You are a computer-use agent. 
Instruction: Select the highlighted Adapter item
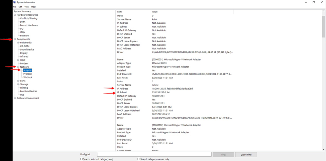(x=27, y=70)
